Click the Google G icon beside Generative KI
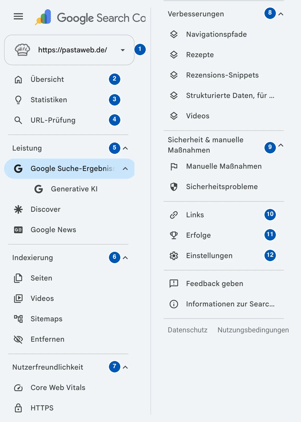301x422 pixels. [39, 189]
